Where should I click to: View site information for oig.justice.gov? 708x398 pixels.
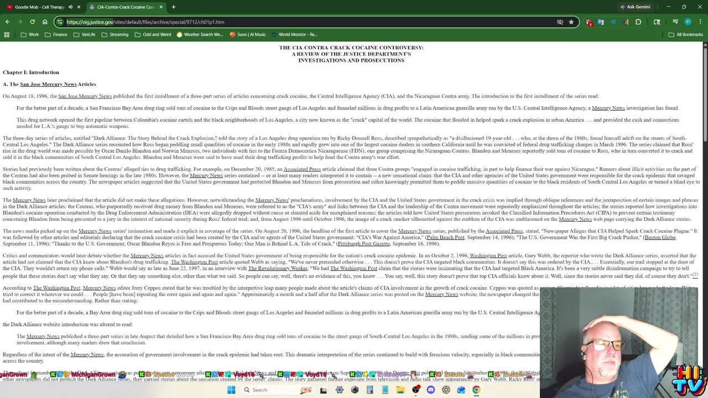tap(60, 22)
